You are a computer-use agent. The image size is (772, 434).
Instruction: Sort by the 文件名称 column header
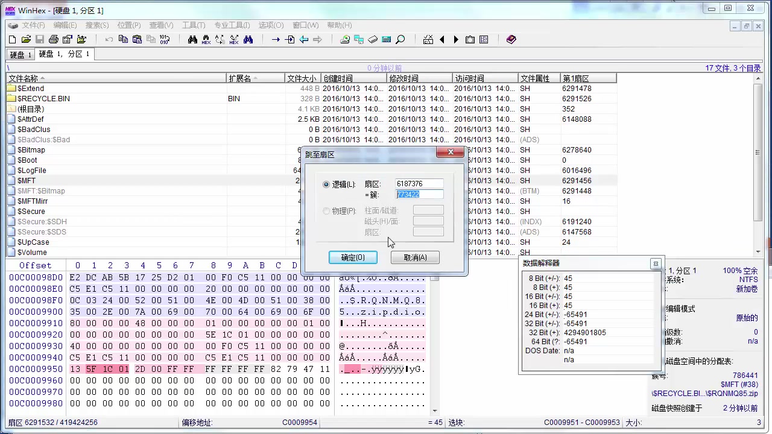(116, 78)
